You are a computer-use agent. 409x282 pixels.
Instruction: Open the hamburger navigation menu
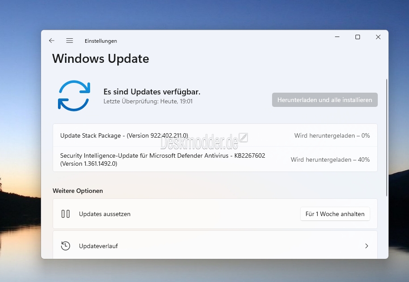click(70, 41)
